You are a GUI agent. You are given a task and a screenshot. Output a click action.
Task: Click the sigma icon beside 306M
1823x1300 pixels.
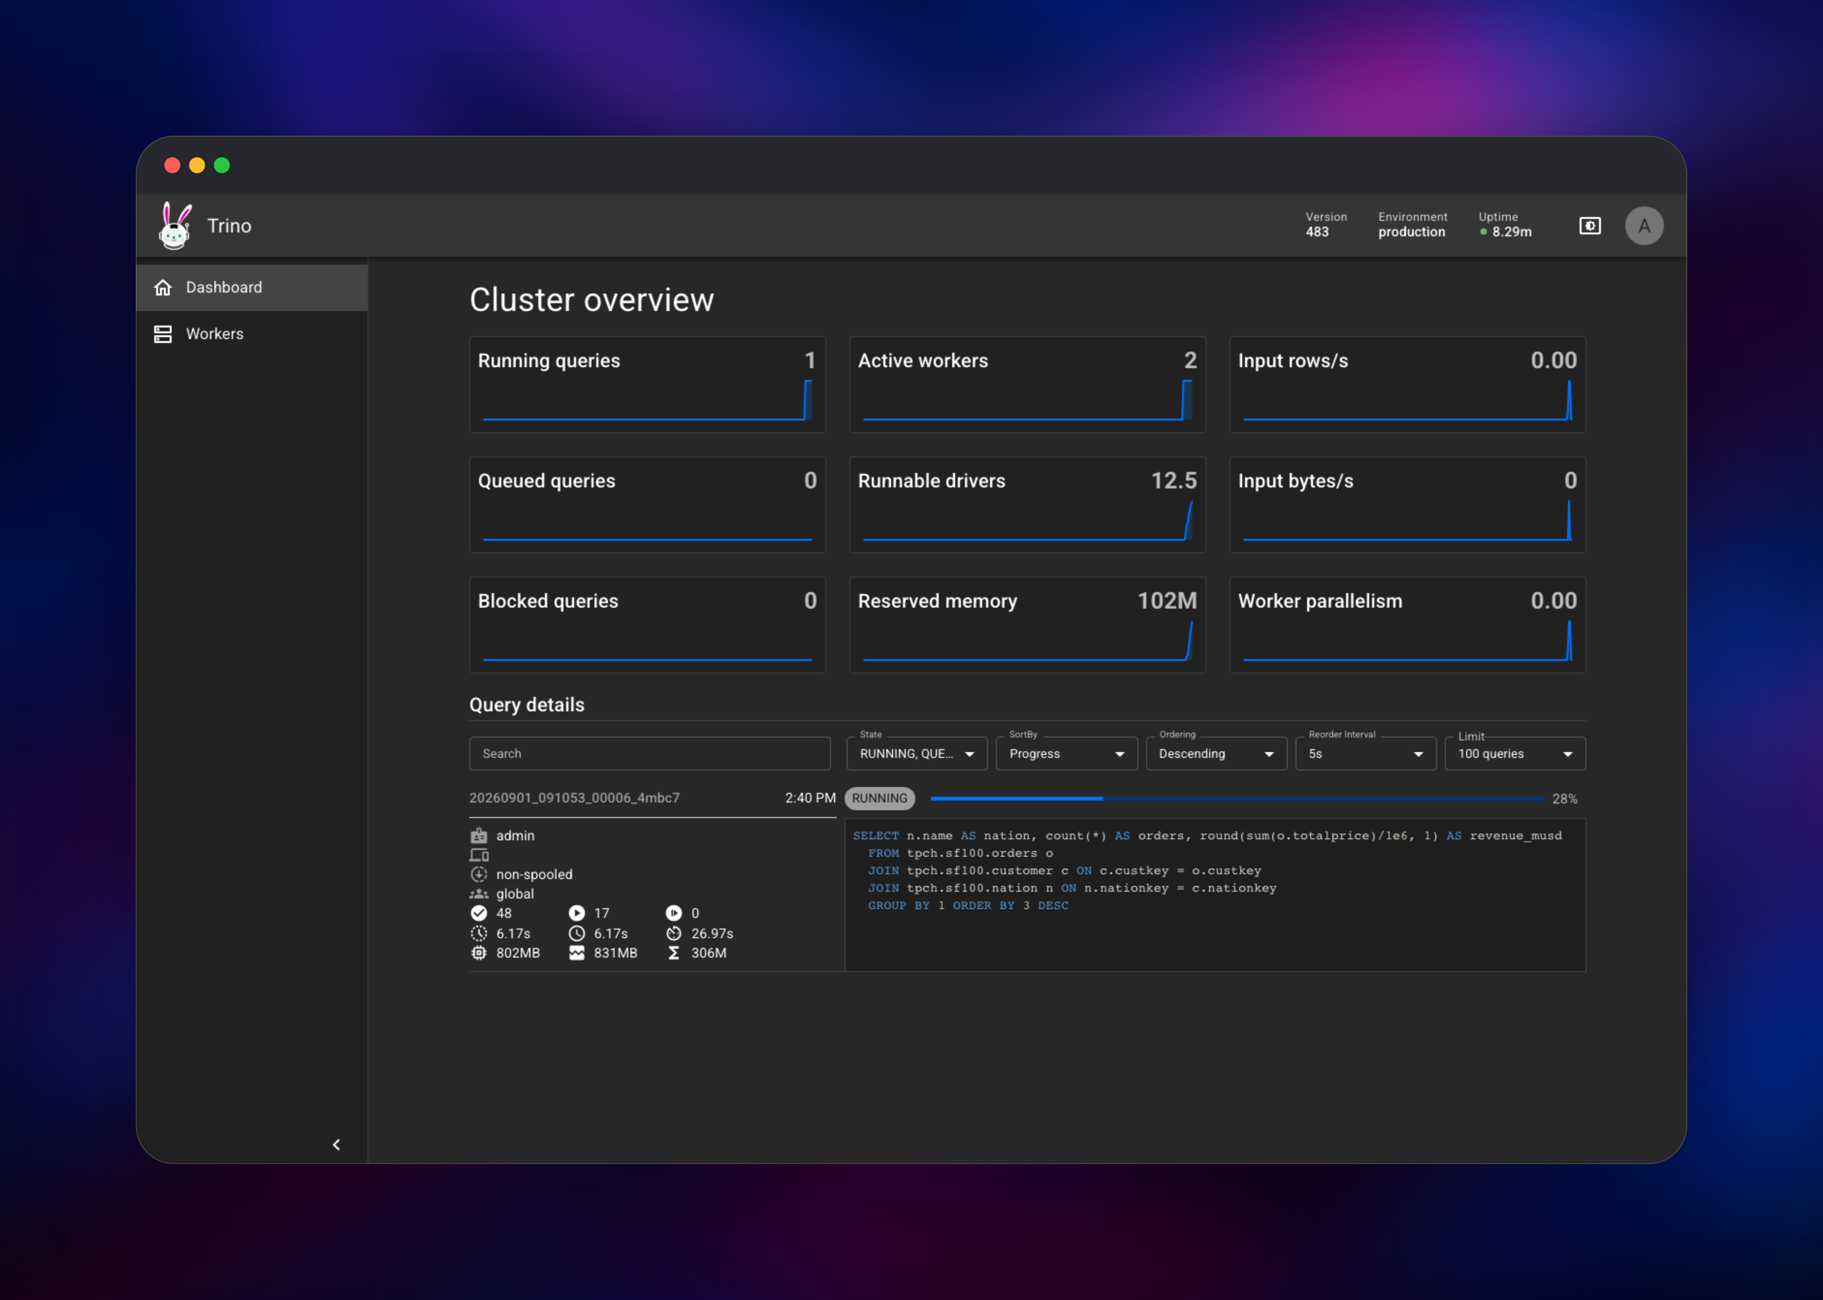674,952
